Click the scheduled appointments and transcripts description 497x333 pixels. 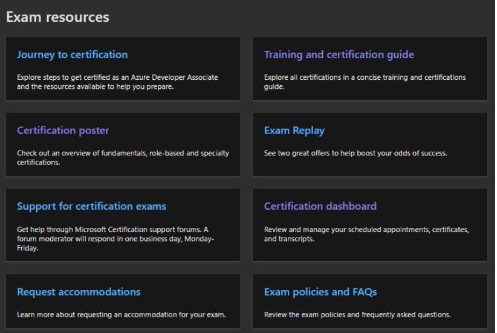[x=366, y=234]
